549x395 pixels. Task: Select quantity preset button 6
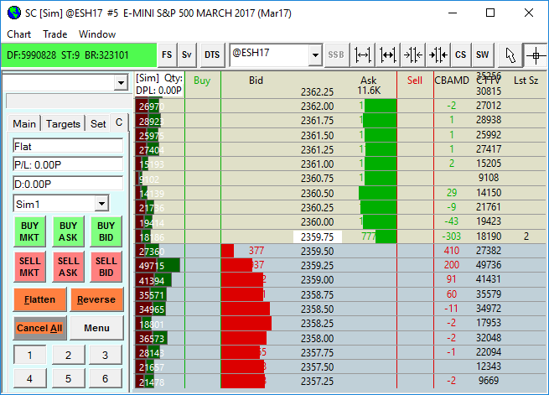tap(105, 378)
